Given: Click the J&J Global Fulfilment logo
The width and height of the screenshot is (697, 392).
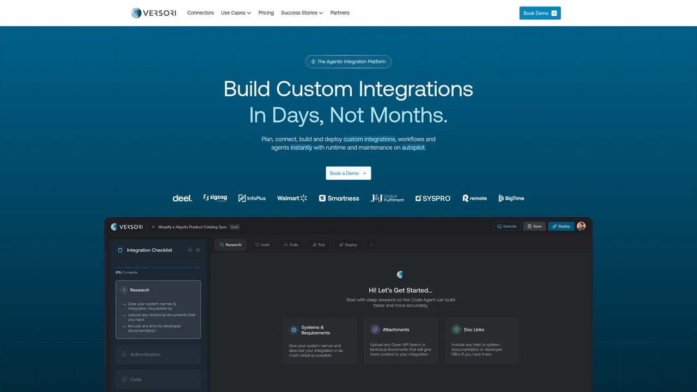Looking at the screenshot, I should [x=387, y=198].
